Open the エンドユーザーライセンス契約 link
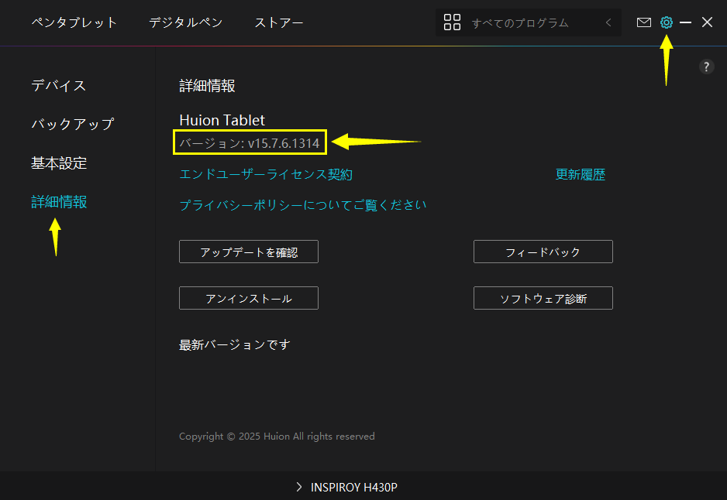The image size is (727, 500). pos(266,175)
